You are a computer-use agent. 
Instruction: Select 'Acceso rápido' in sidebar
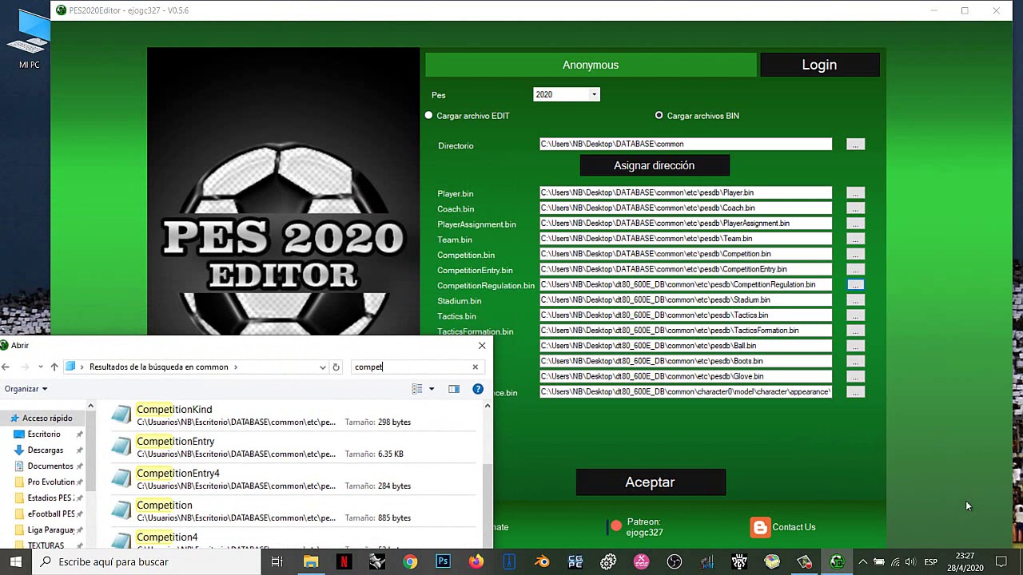tap(47, 418)
